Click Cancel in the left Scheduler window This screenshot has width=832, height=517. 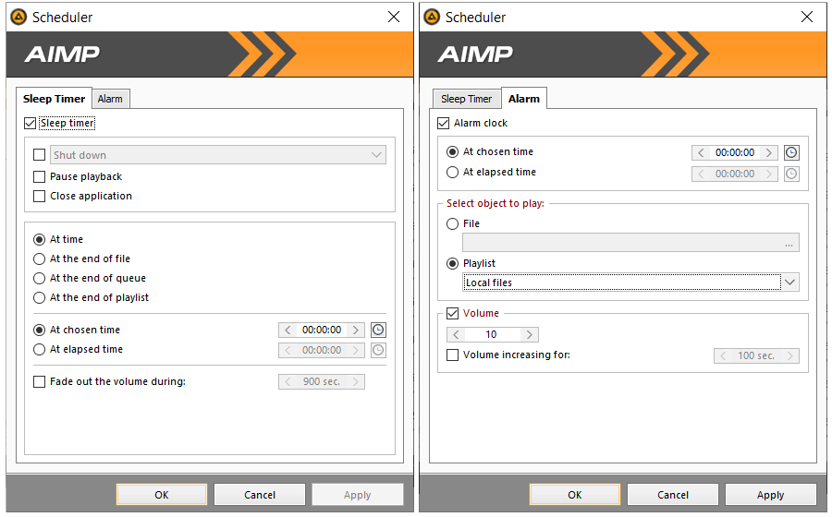pos(260,495)
